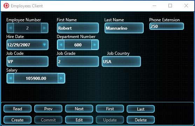Increase Department Number with right arrow

95,45
